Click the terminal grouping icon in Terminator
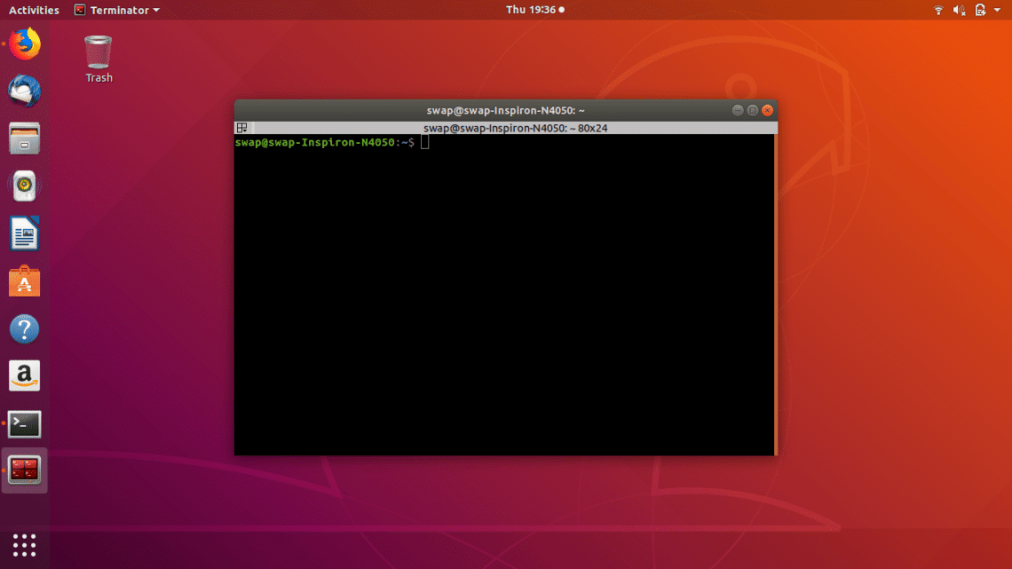 [241, 128]
